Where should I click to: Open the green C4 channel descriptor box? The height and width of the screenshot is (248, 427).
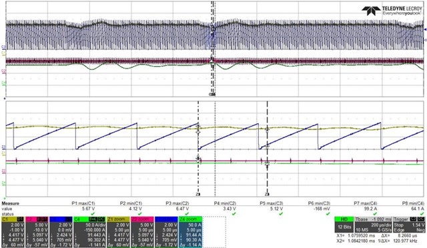point(89,232)
